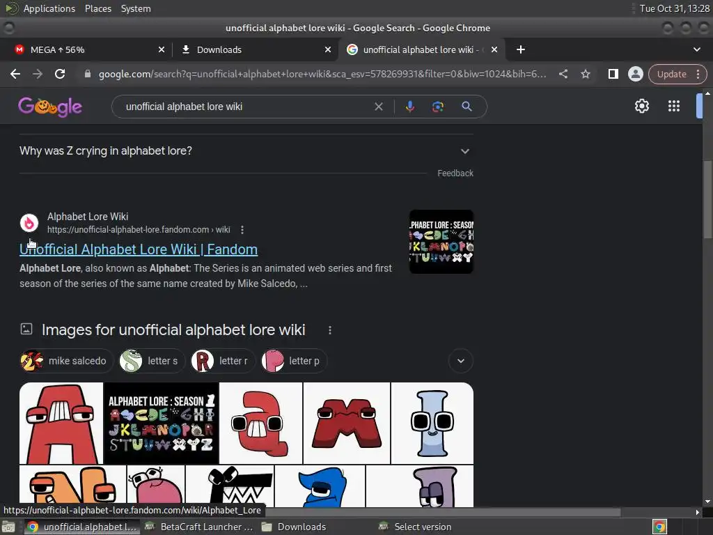This screenshot has height=535, width=713.
Task: Close the Downloads tab
Action: [x=328, y=49]
